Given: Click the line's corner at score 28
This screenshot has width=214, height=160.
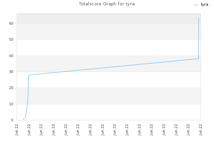Looking at the screenshot, I should click(x=29, y=75).
